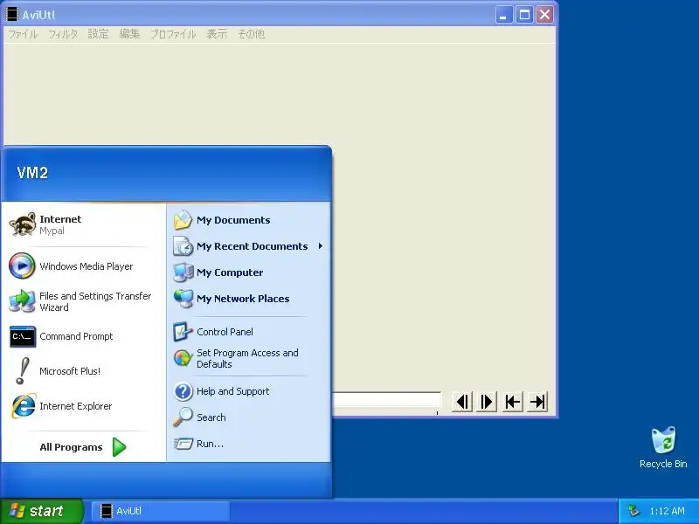Open My Documents folder icon
Viewport: 699px width, 524px height.
183,220
